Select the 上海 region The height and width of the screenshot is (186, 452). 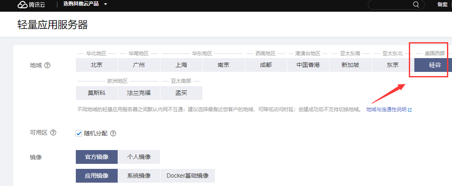click(x=181, y=65)
